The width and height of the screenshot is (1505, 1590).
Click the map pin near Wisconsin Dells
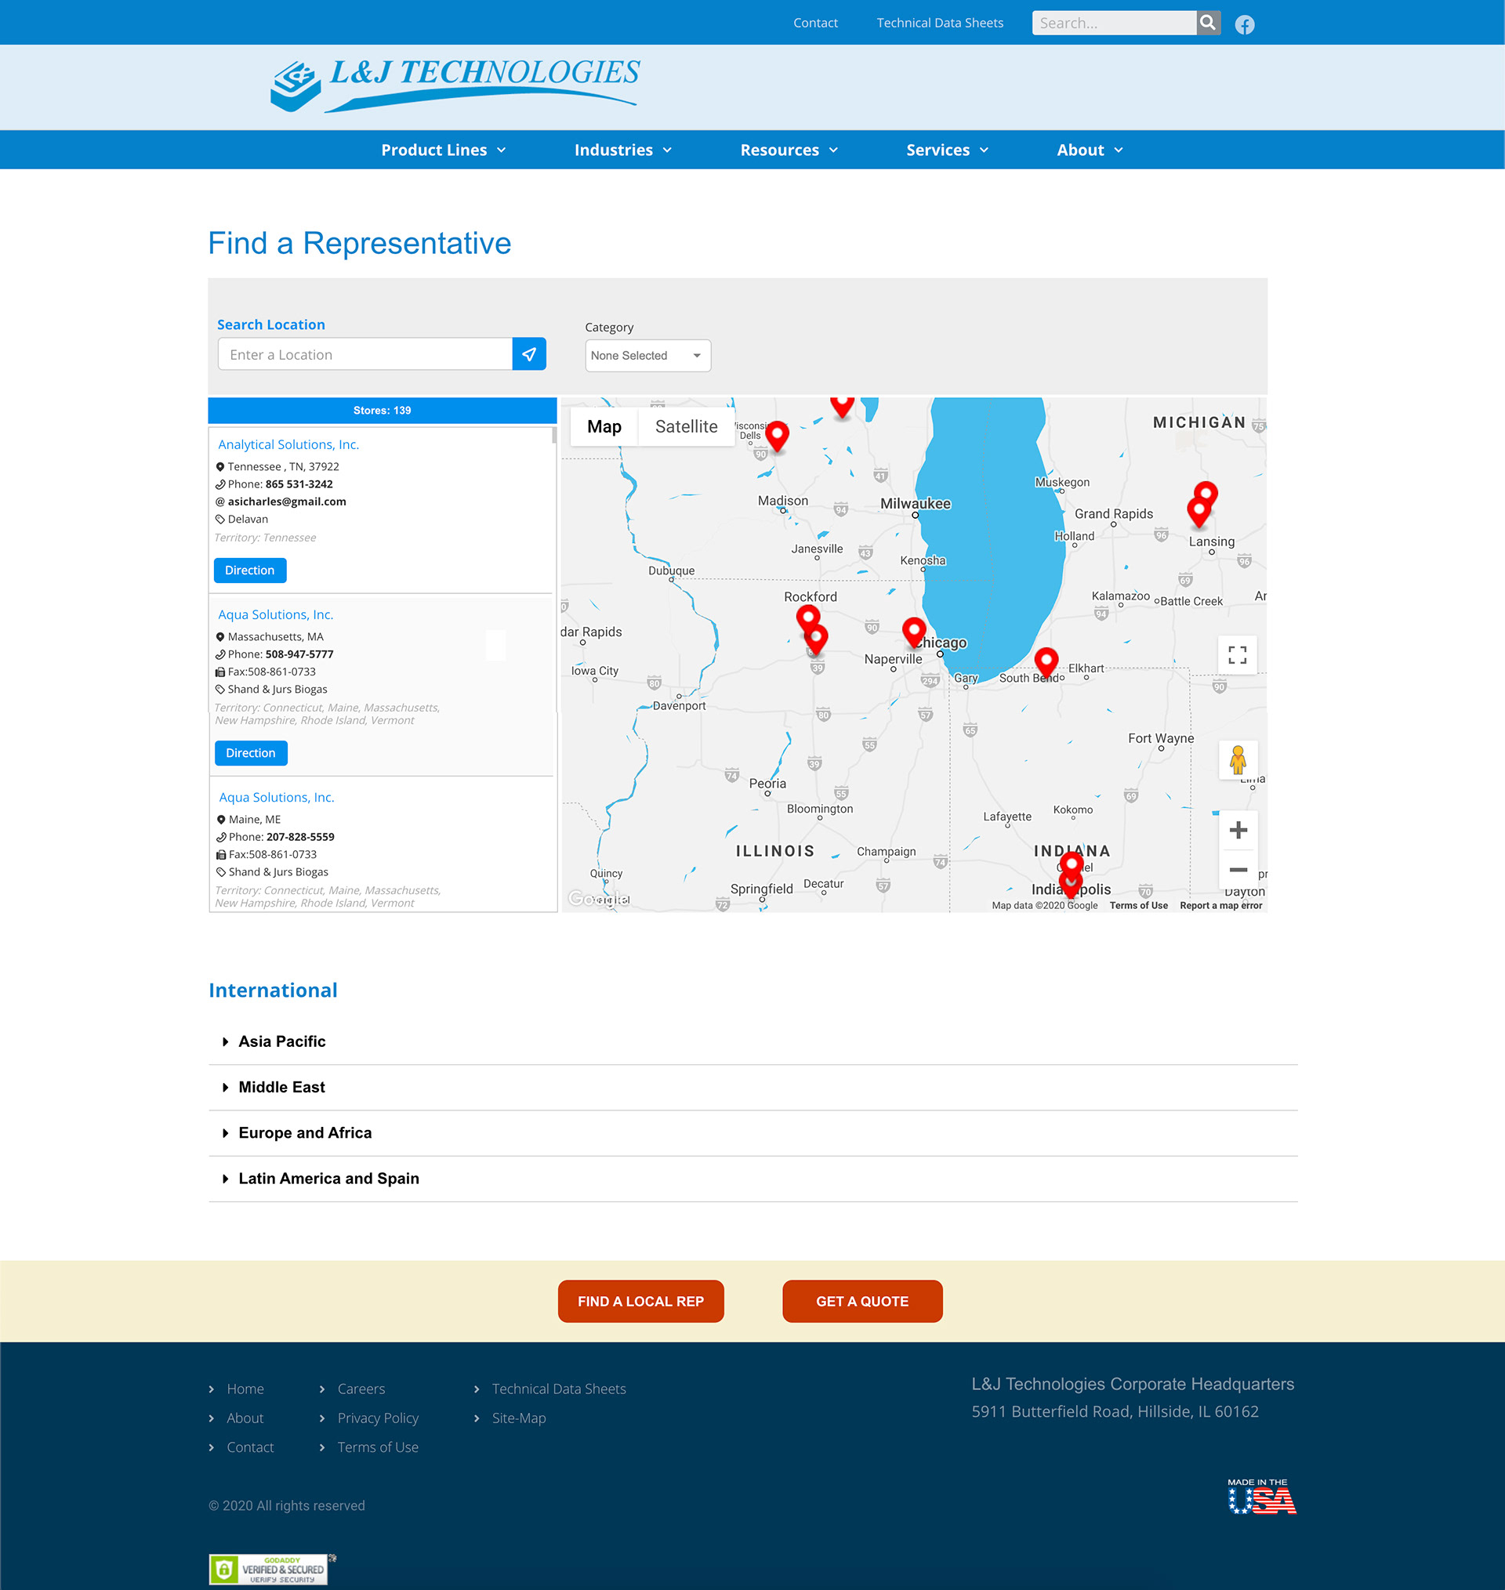777,436
